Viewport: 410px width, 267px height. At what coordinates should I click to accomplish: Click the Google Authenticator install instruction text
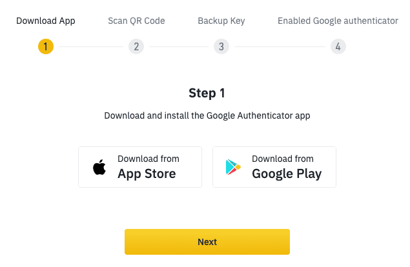coord(207,115)
